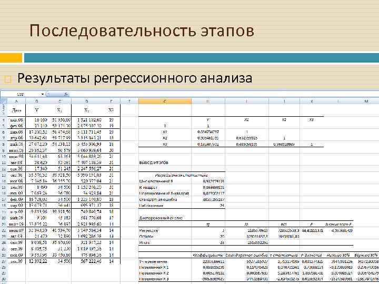Click the 'Регрессионная статистика' heading cell
This screenshot has width=379, height=284.
pyautogui.click(x=181, y=175)
